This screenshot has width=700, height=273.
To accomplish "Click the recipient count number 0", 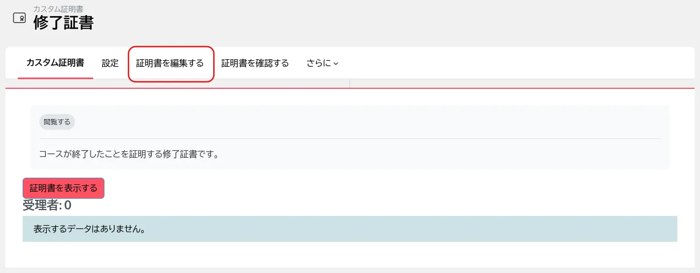I will (x=68, y=205).
